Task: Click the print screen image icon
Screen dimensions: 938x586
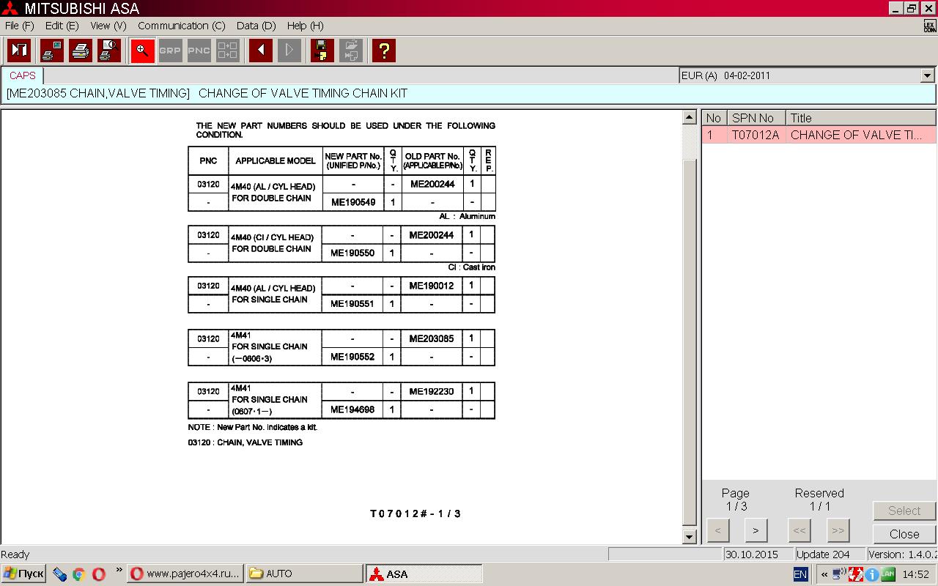Action: tap(52, 51)
